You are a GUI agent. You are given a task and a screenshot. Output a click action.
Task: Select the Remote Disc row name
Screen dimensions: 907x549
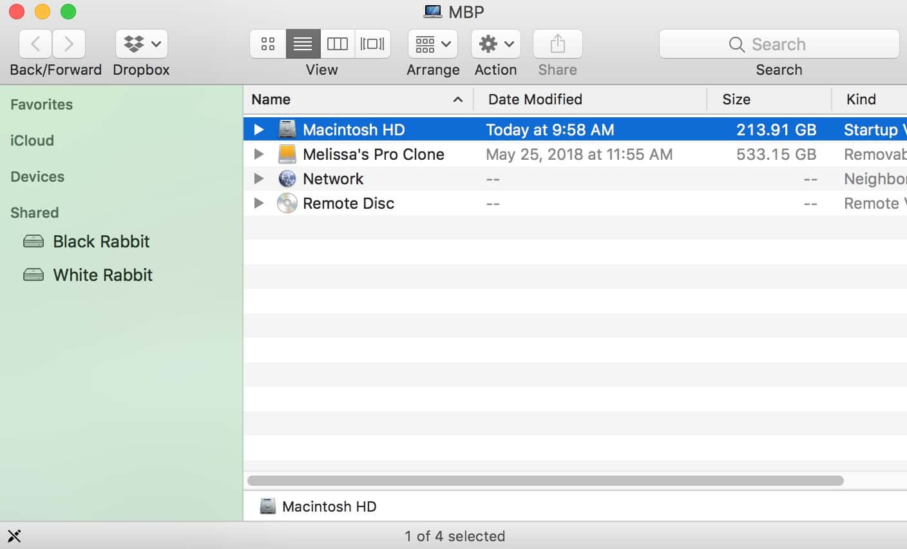click(348, 203)
